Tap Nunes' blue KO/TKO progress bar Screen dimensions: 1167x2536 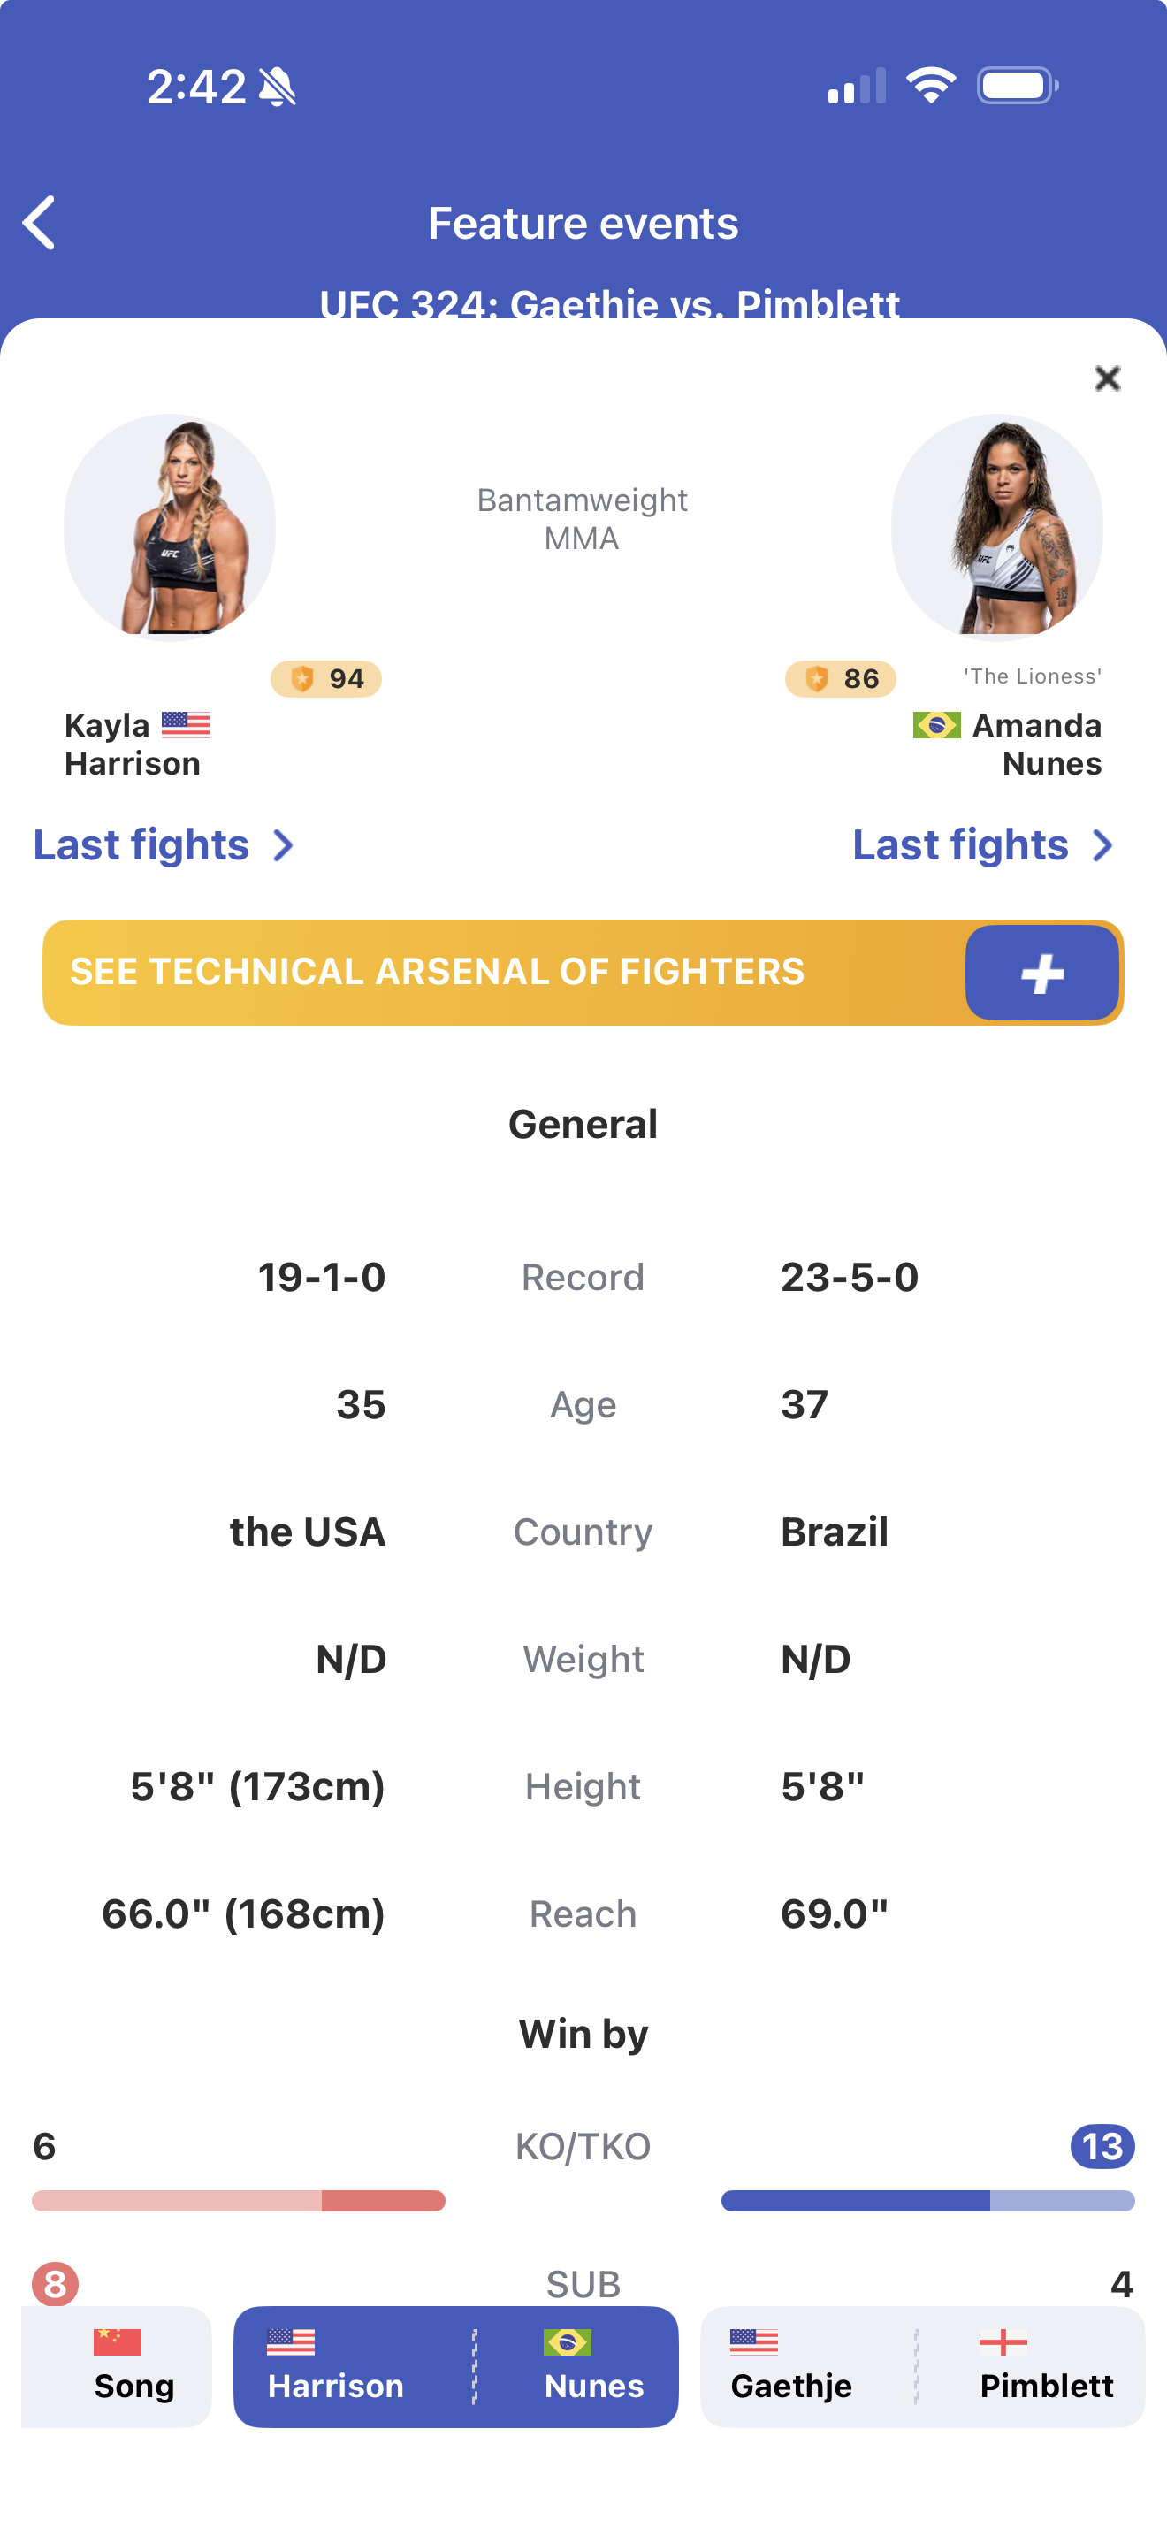click(x=928, y=2201)
